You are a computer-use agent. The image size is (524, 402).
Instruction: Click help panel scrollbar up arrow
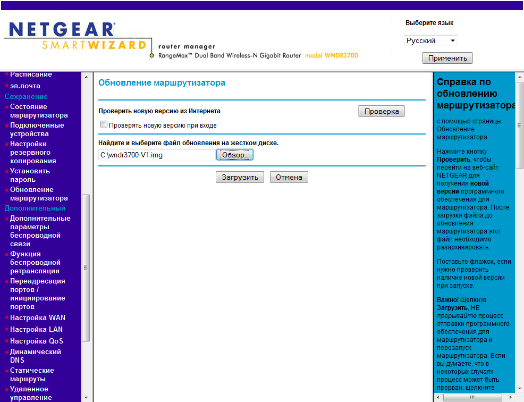pyautogui.click(x=520, y=77)
